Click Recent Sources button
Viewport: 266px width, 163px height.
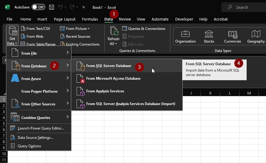(75, 36)
